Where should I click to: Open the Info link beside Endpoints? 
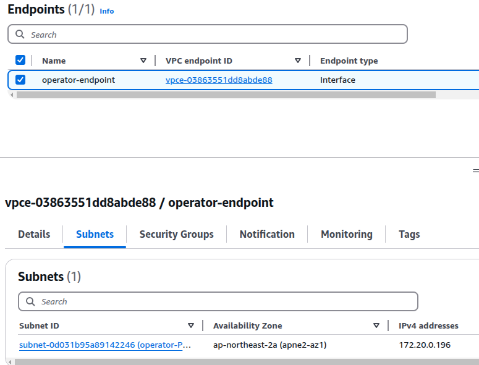(x=107, y=11)
